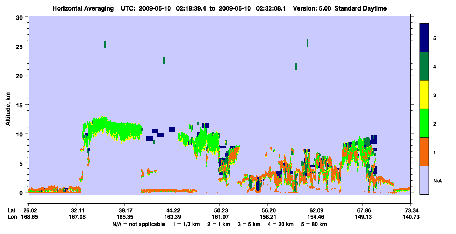The height and width of the screenshot is (234, 456).
Task: Click longitude value 168.65
Action: pyautogui.click(x=30, y=217)
